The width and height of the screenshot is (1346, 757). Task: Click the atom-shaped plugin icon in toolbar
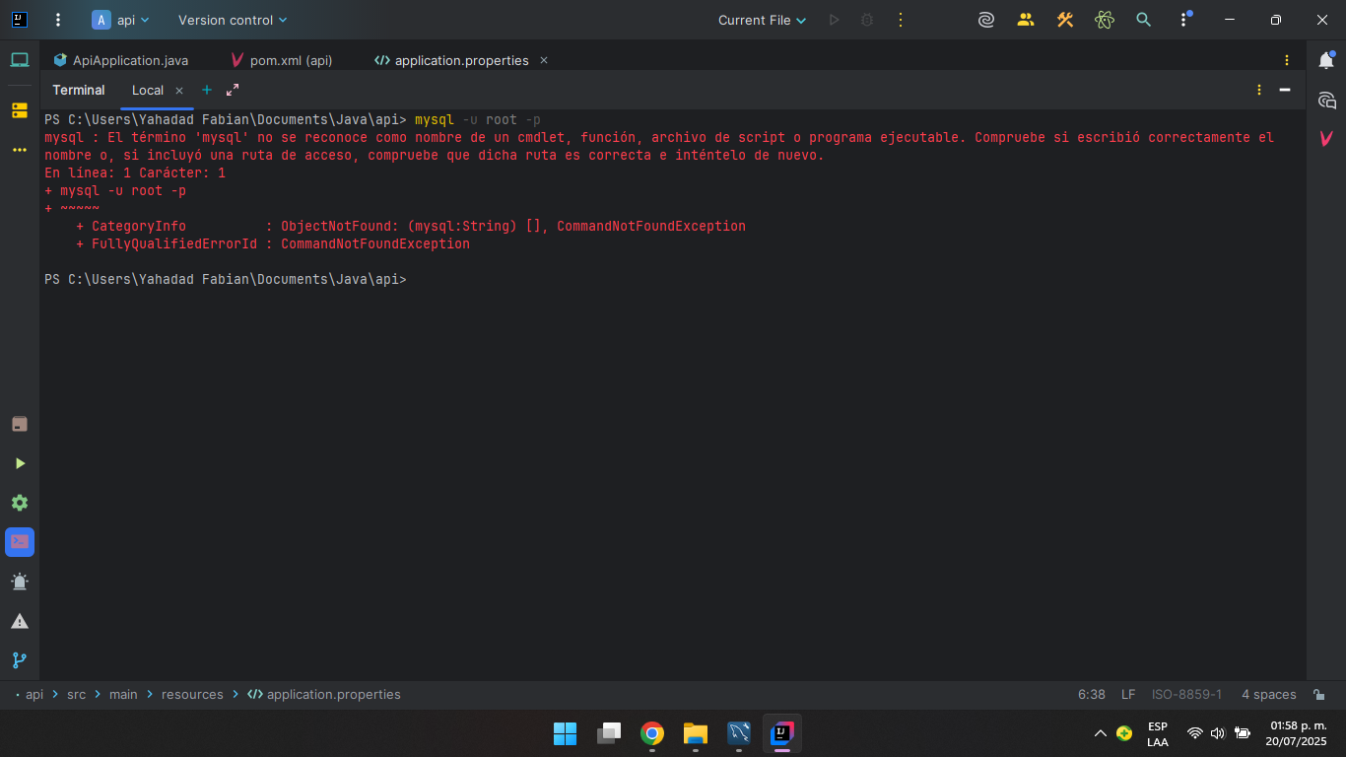coord(1104,20)
